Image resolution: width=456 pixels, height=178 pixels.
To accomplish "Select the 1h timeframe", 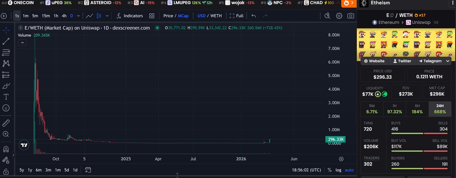I will tap(56, 16).
